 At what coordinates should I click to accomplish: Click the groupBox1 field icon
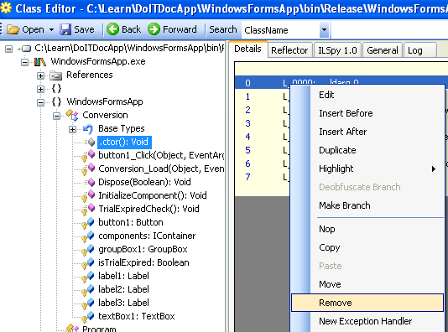click(87, 250)
